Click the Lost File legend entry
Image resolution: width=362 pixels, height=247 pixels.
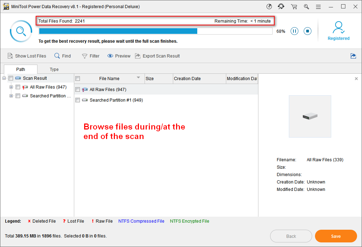coord(74,221)
